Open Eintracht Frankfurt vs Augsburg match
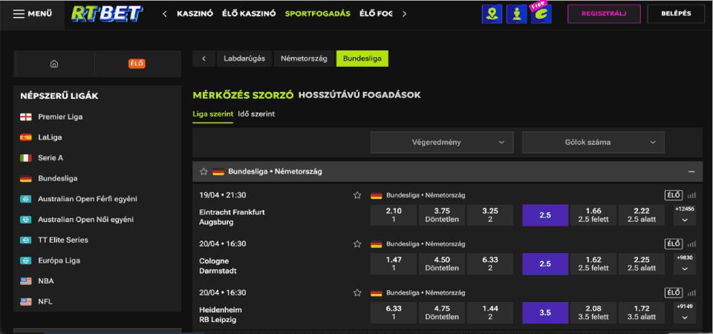This screenshot has width=713, height=334. [232, 217]
